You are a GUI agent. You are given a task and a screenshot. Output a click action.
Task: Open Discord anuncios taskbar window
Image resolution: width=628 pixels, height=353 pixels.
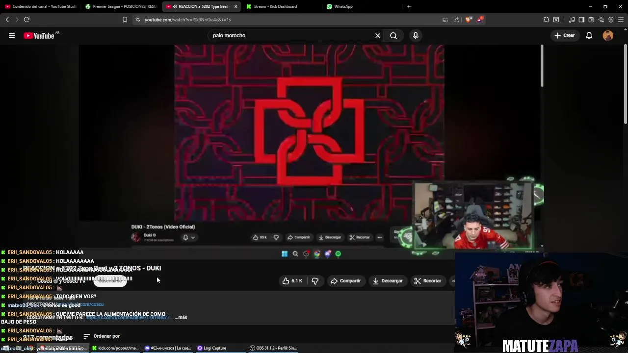pyautogui.click(x=168, y=348)
